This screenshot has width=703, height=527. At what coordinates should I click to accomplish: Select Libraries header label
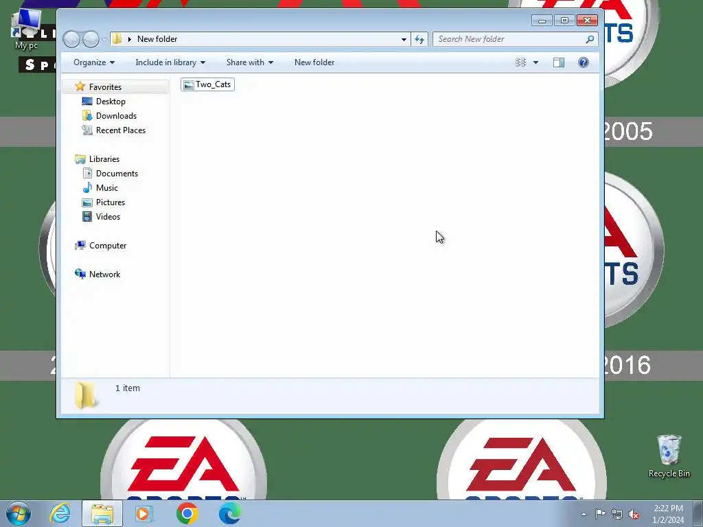coord(104,159)
